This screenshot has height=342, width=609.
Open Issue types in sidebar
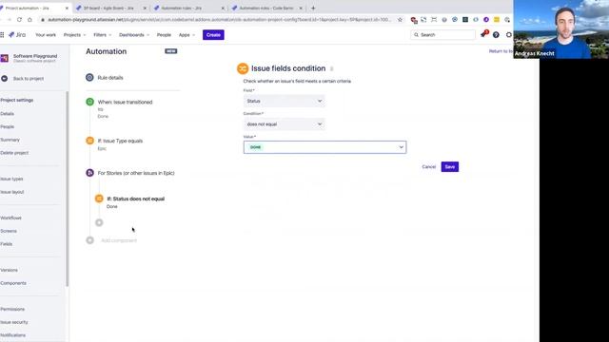click(x=11, y=179)
